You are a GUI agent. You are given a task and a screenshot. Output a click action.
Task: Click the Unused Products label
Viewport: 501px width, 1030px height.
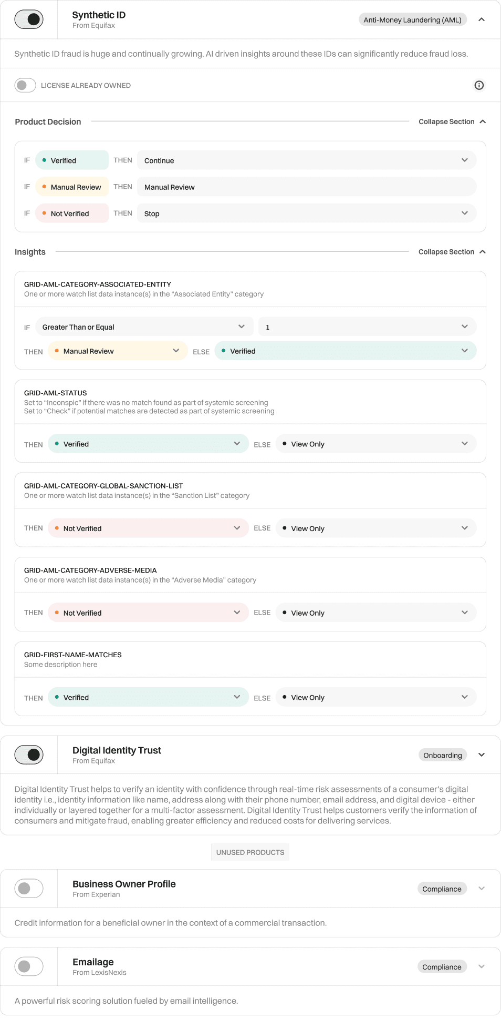pyautogui.click(x=250, y=852)
